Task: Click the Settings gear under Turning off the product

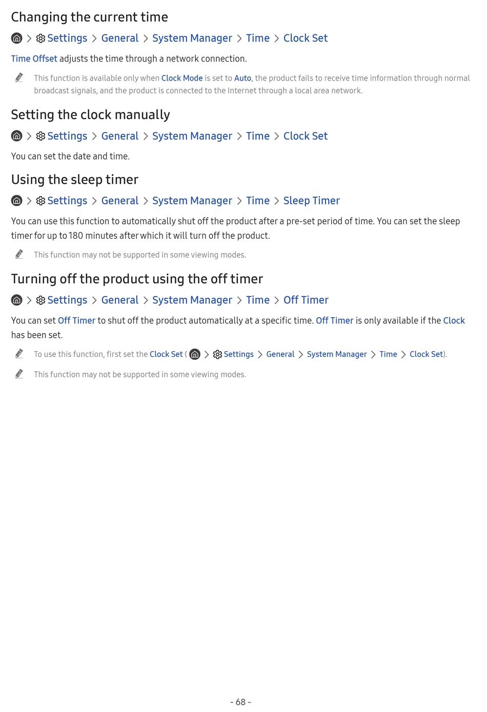Action: pos(41,300)
